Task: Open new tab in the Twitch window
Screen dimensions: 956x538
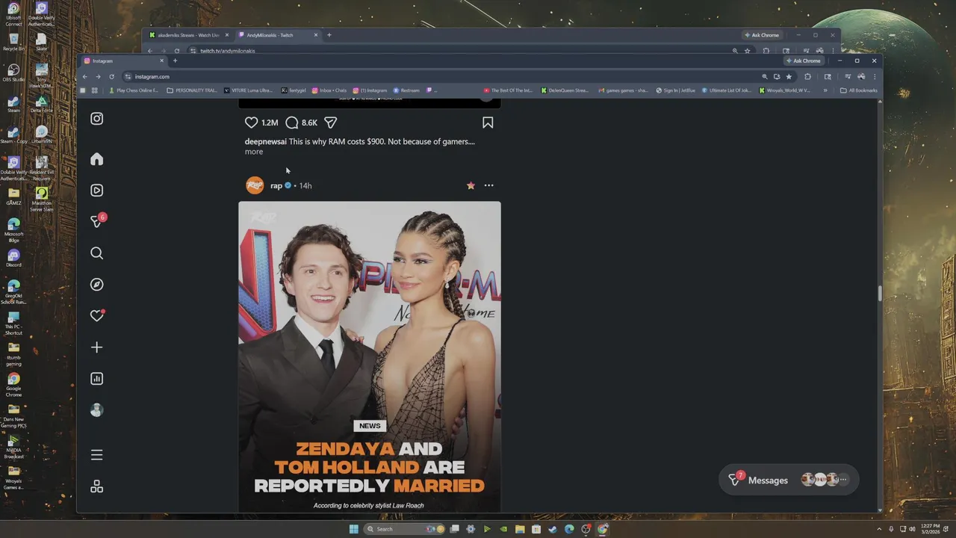Action: point(329,35)
